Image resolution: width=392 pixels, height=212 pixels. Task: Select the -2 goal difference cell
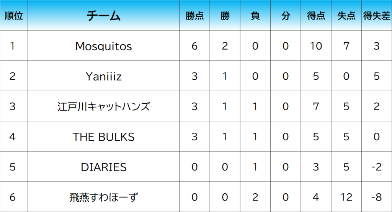[x=377, y=167]
